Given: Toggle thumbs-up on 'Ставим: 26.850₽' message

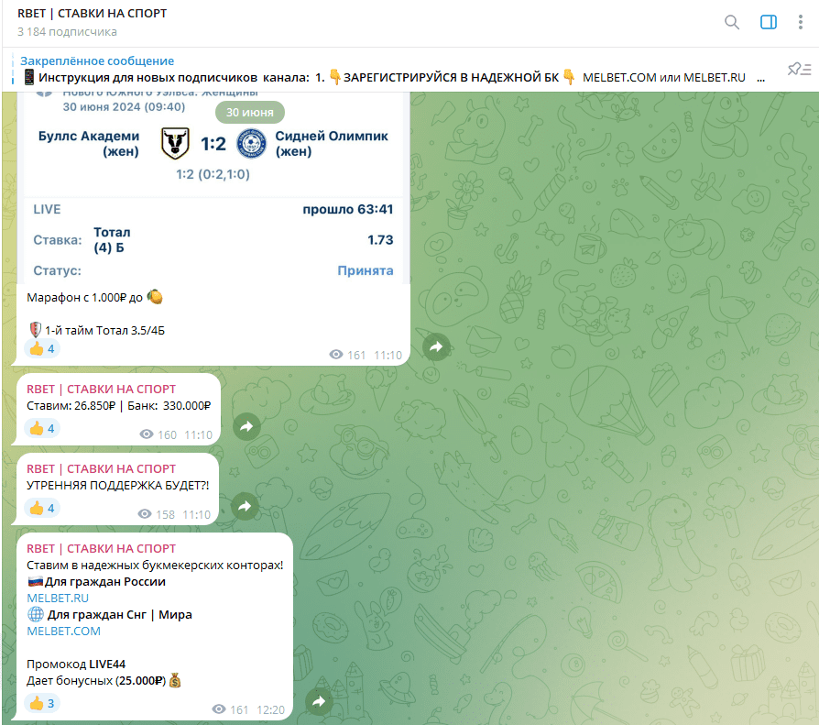Looking at the screenshot, I should click(41, 428).
